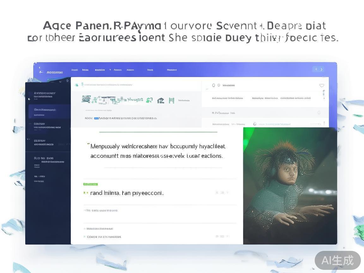The height and width of the screenshot is (273, 364).
Task: Expand the sidebar item with the left chevron
Action: point(28,139)
